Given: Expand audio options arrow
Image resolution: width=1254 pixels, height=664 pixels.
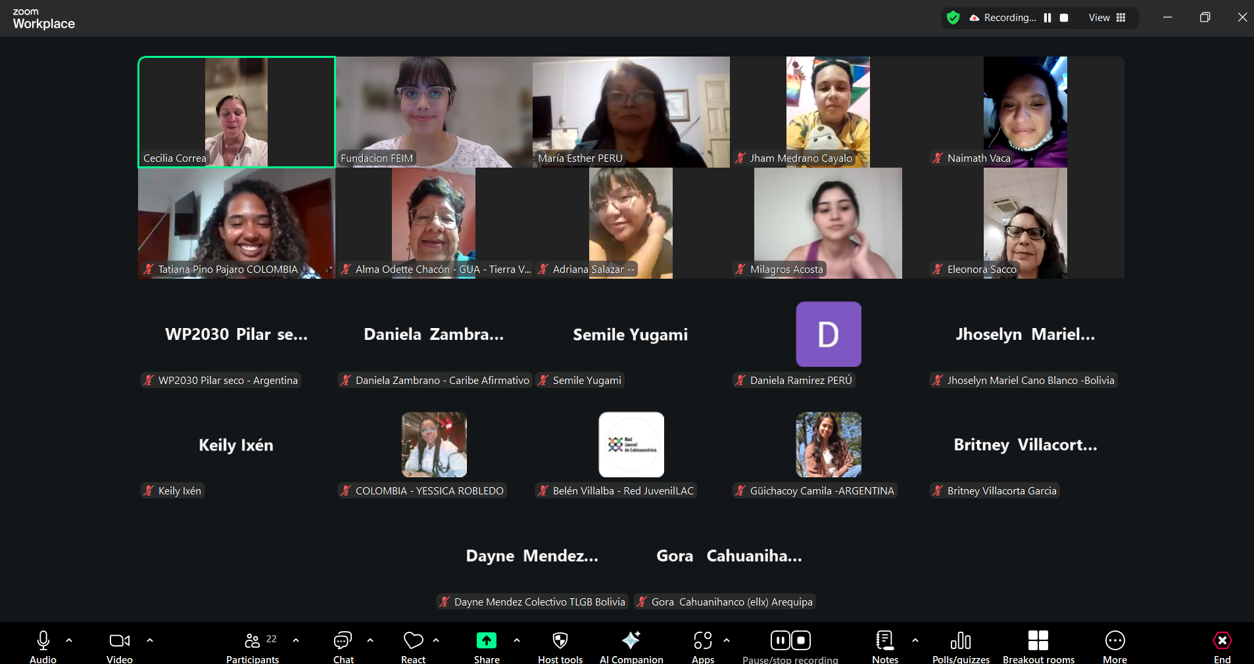Looking at the screenshot, I should tap(69, 640).
